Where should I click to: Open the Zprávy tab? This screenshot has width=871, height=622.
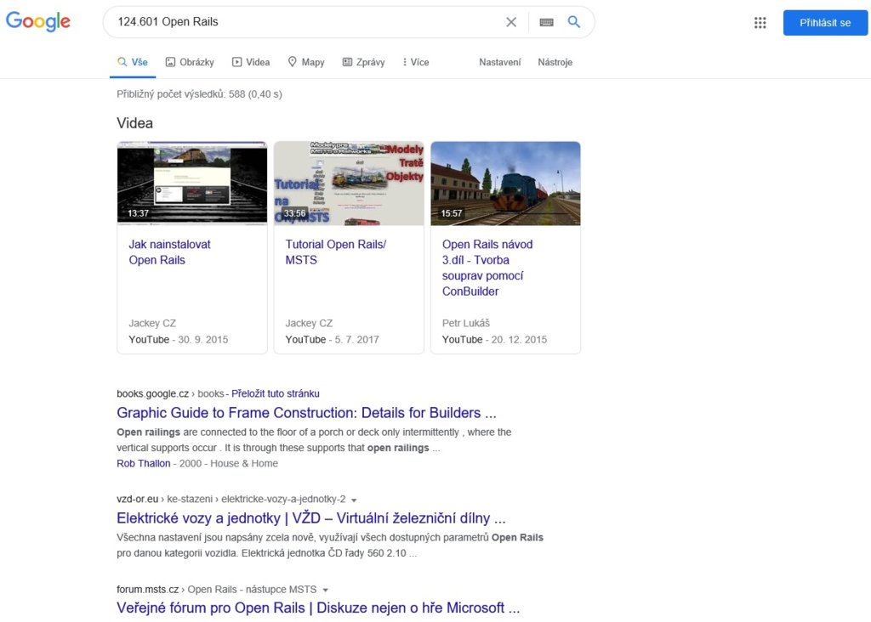[x=363, y=62]
